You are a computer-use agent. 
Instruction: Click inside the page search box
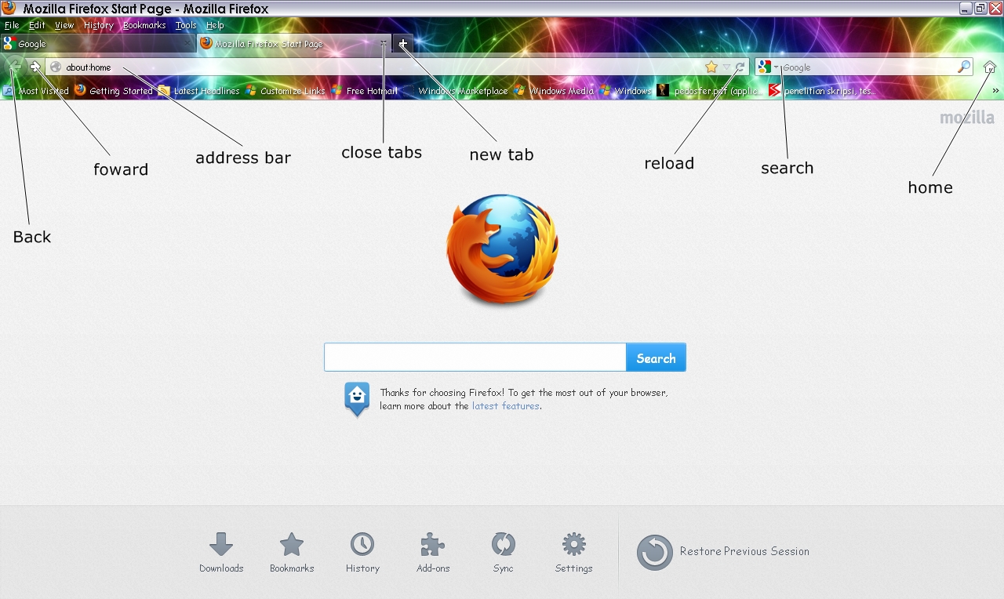pos(471,357)
